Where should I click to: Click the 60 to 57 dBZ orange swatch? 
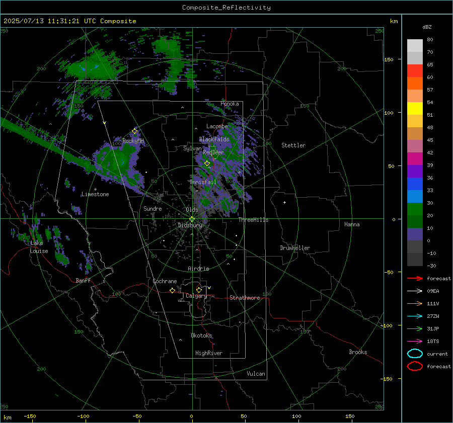pos(415,83)
